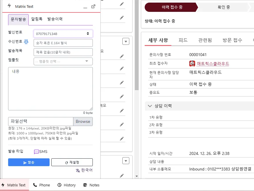This screenshot has height=191, width=254.
Task: Click the pop-out icon in Matrix Text header
Action: (x=93, y=6)
